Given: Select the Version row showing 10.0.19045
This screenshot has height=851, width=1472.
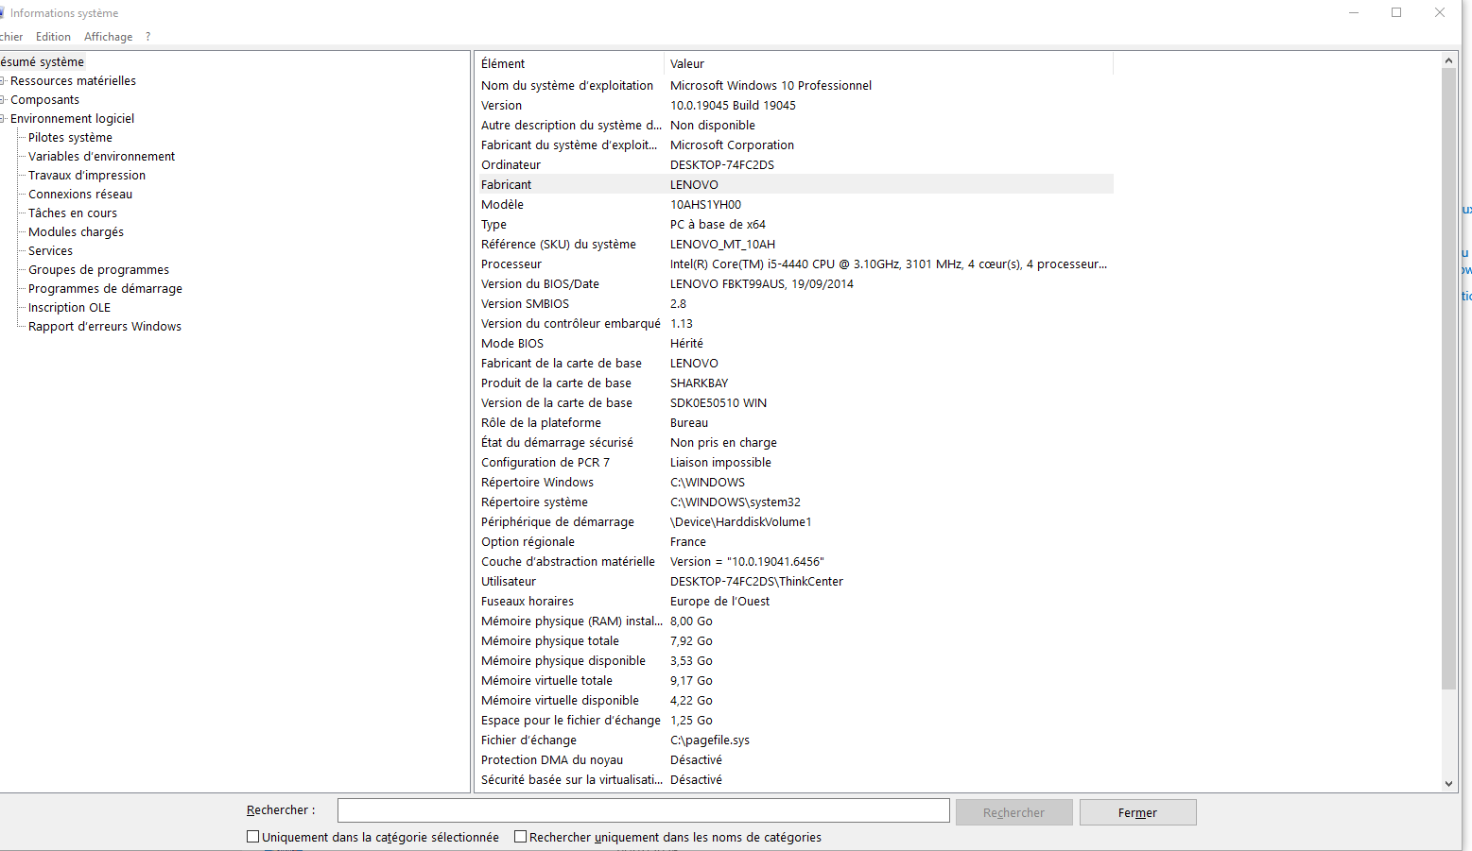Looking at the screenshot, I should 794,105.
